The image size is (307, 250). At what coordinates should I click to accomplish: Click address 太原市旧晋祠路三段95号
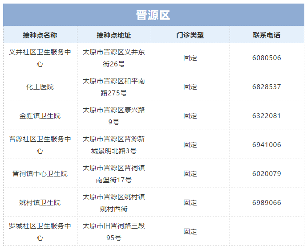click(114, 232)
